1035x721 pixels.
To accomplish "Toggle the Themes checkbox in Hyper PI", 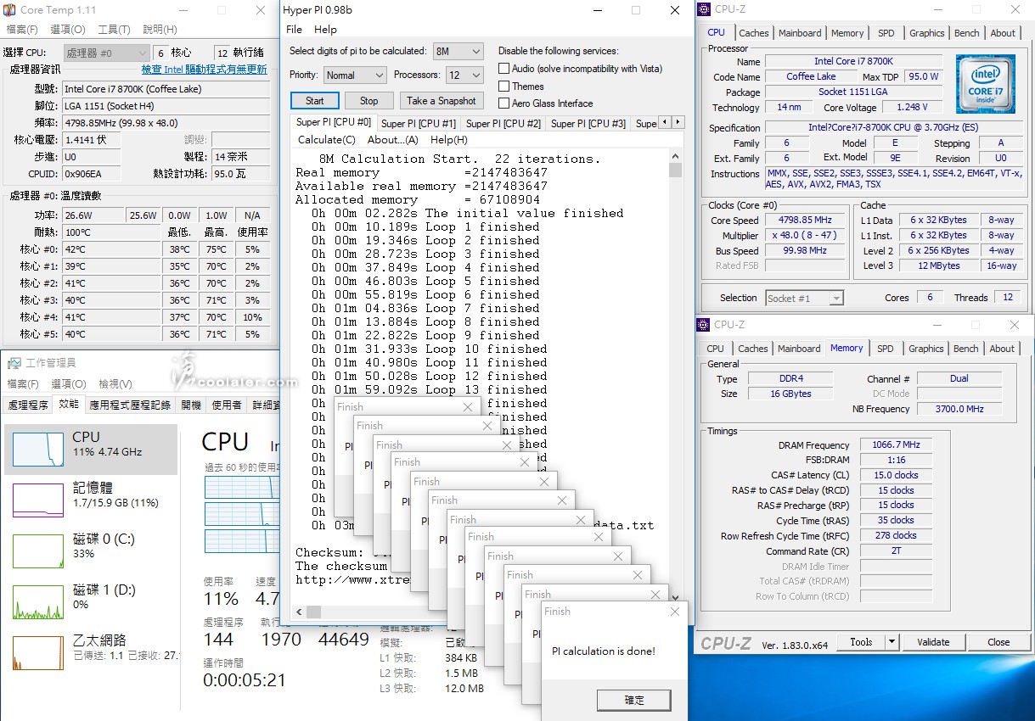I will click(504, 86).
